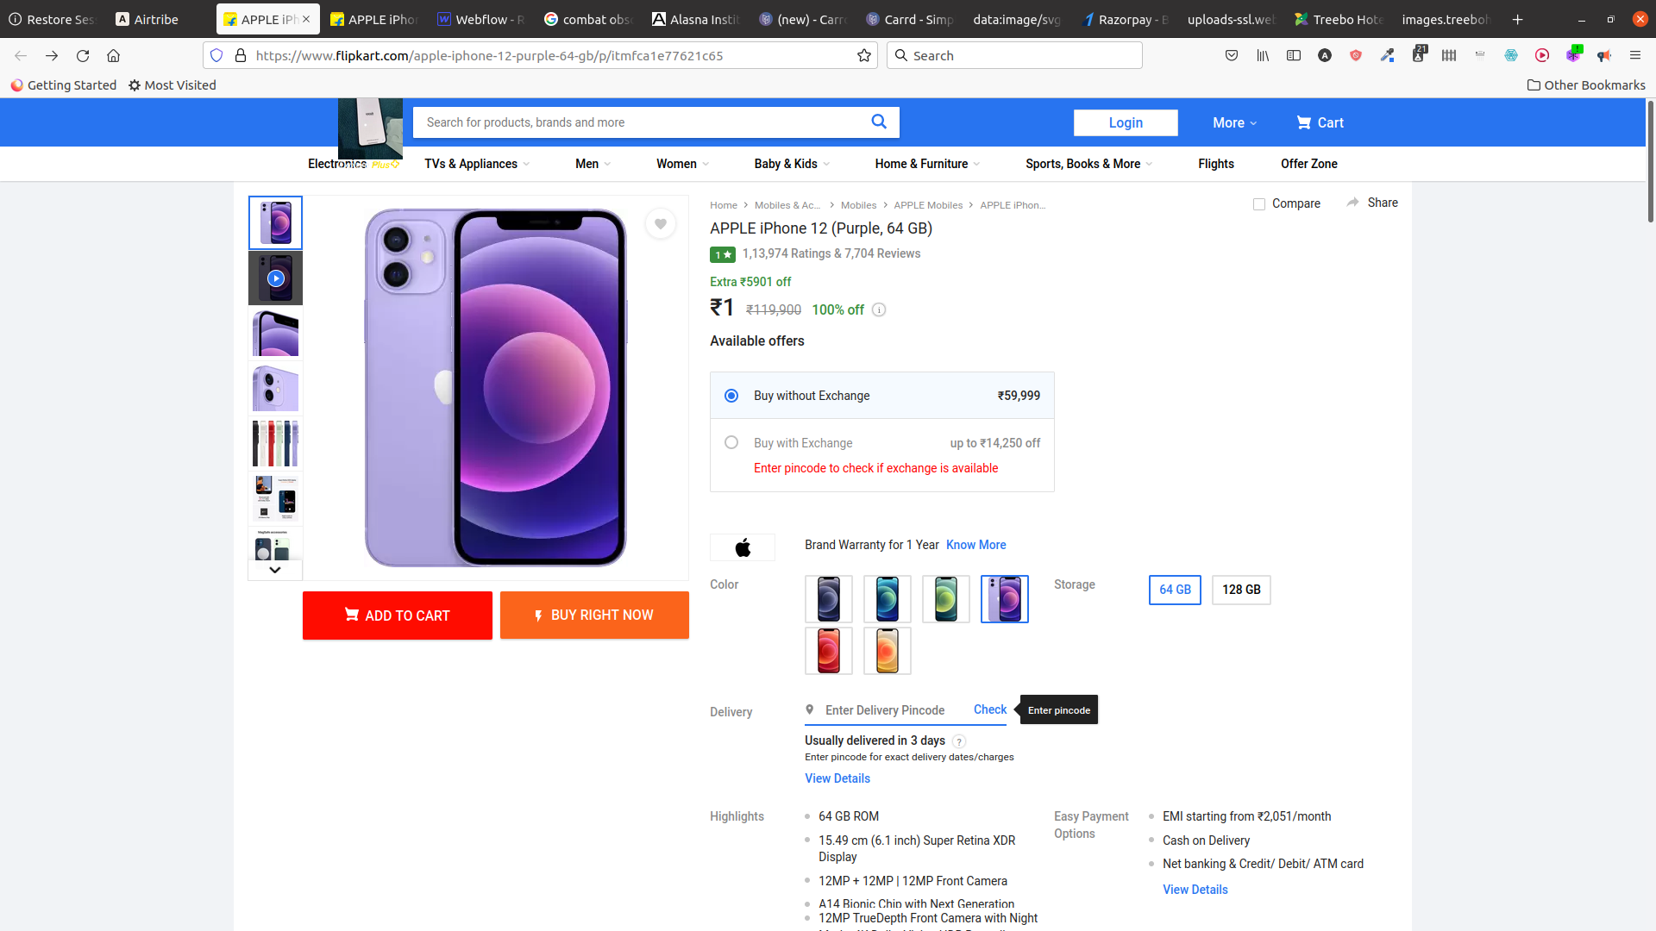Click the wishlist heart icon on product image
The height and width of the screenshot is (931, 1656).
[660, 223]
